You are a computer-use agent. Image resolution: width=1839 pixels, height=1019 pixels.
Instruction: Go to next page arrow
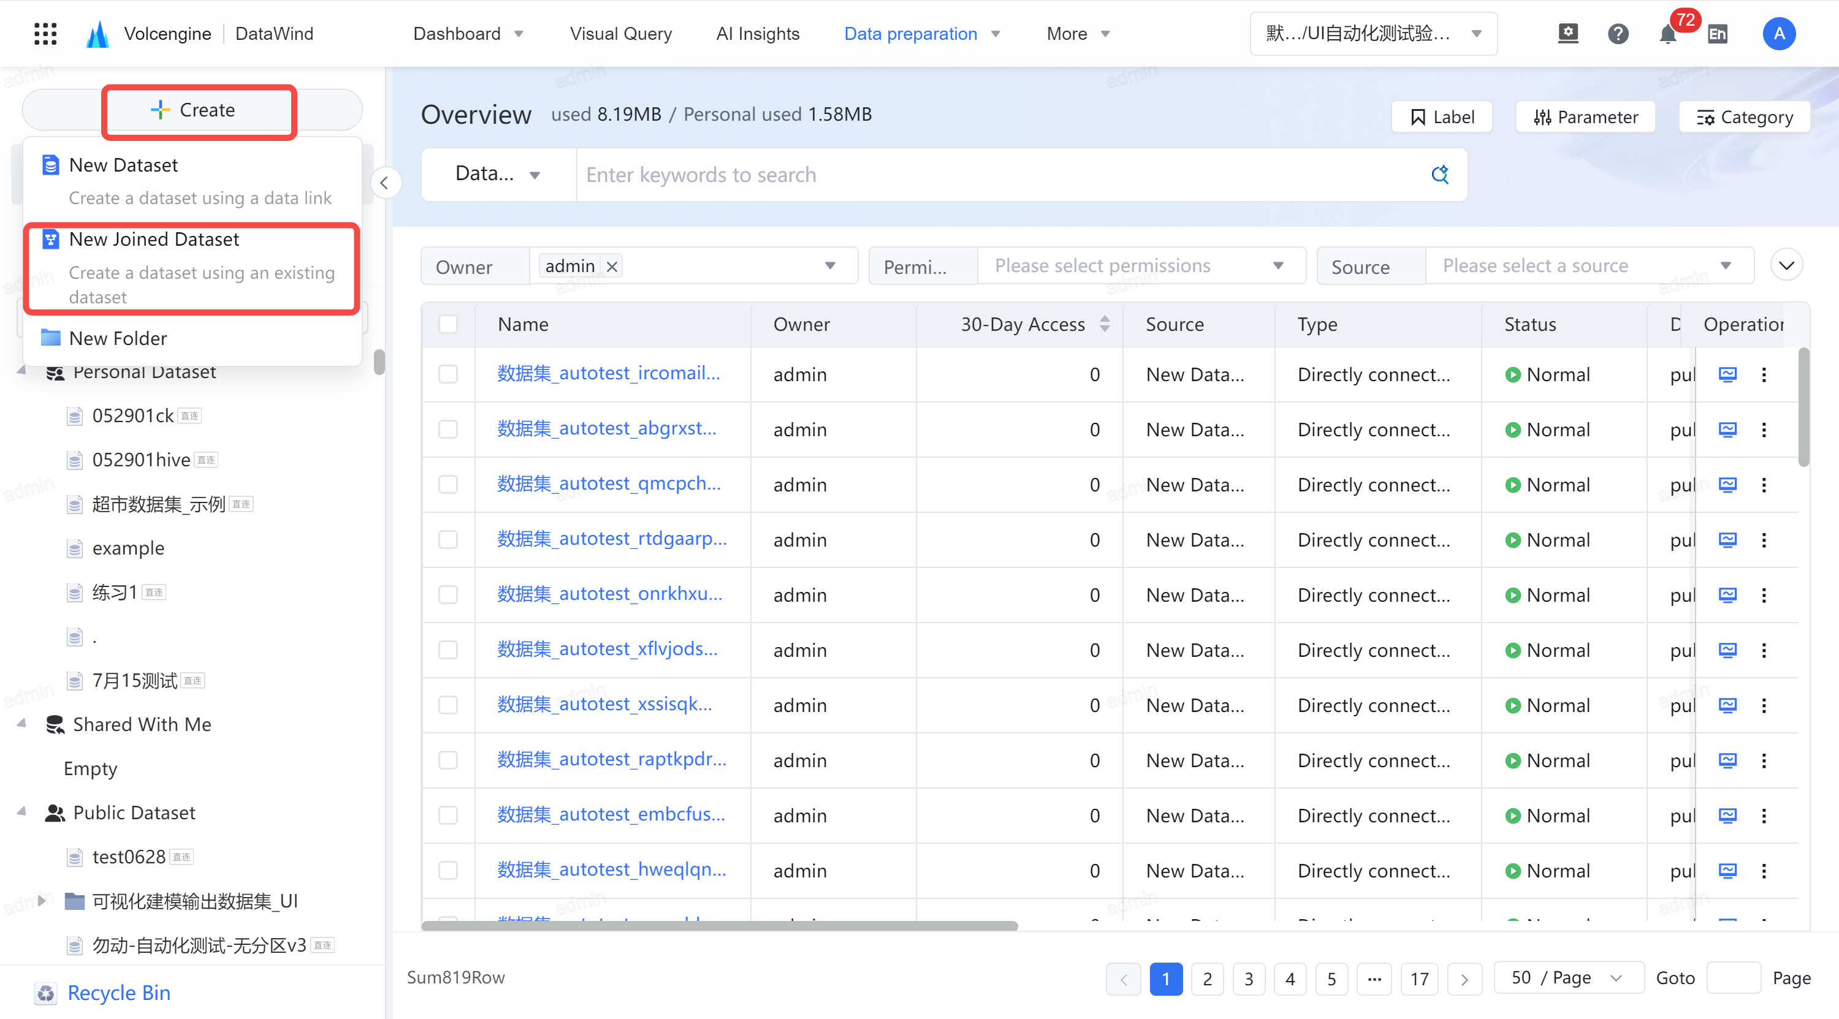click(1464, 979)
